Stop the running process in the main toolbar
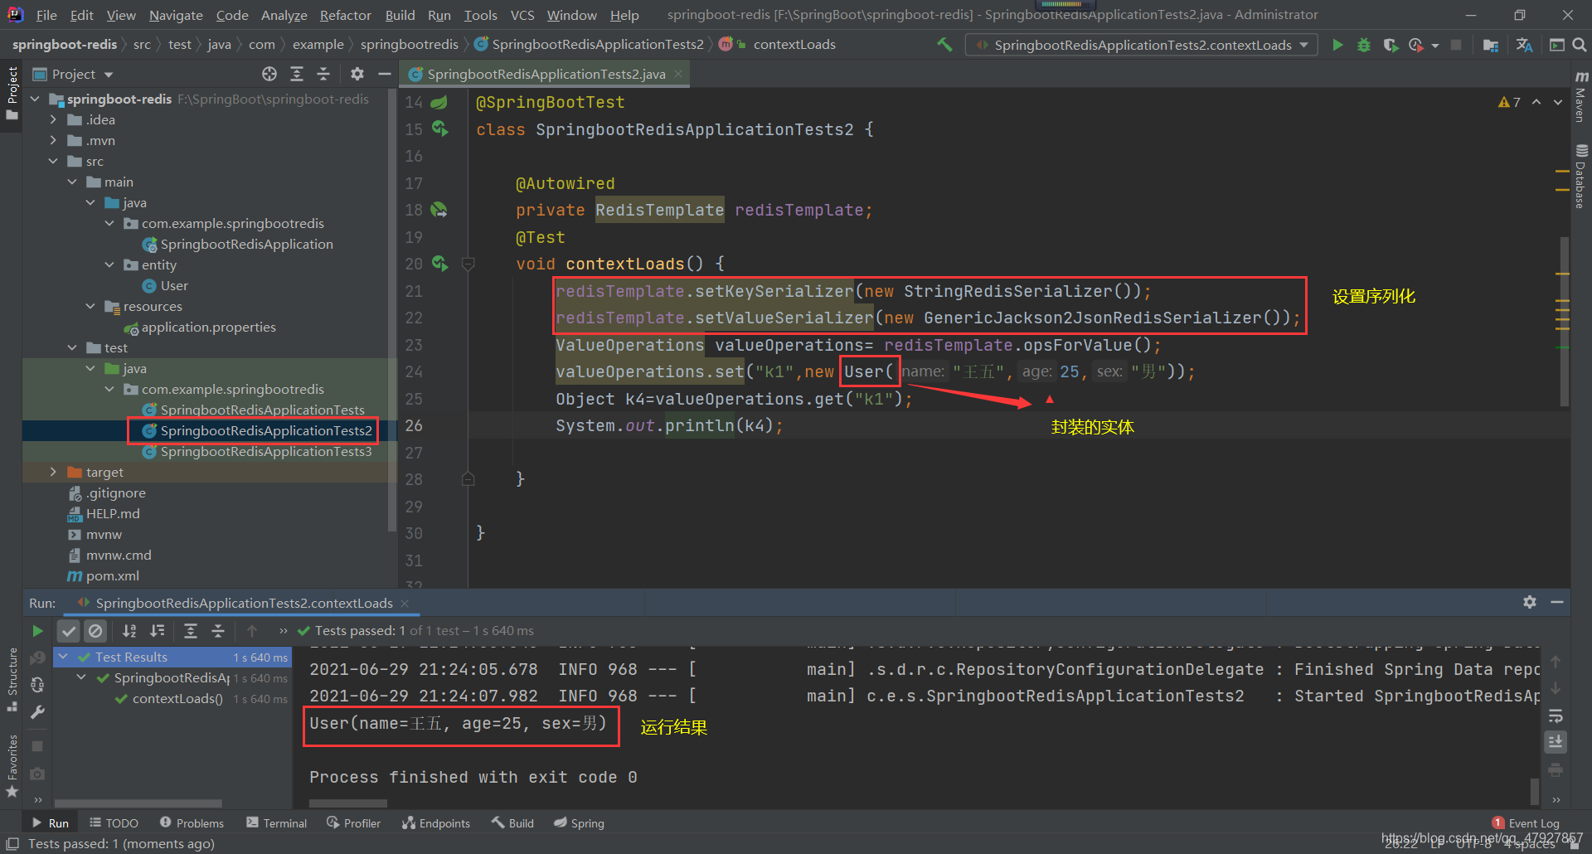 [x=1456, y=45]
